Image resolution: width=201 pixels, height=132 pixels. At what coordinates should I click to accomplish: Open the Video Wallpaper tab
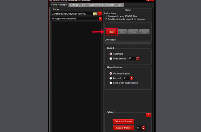click(x=59, y=5)
